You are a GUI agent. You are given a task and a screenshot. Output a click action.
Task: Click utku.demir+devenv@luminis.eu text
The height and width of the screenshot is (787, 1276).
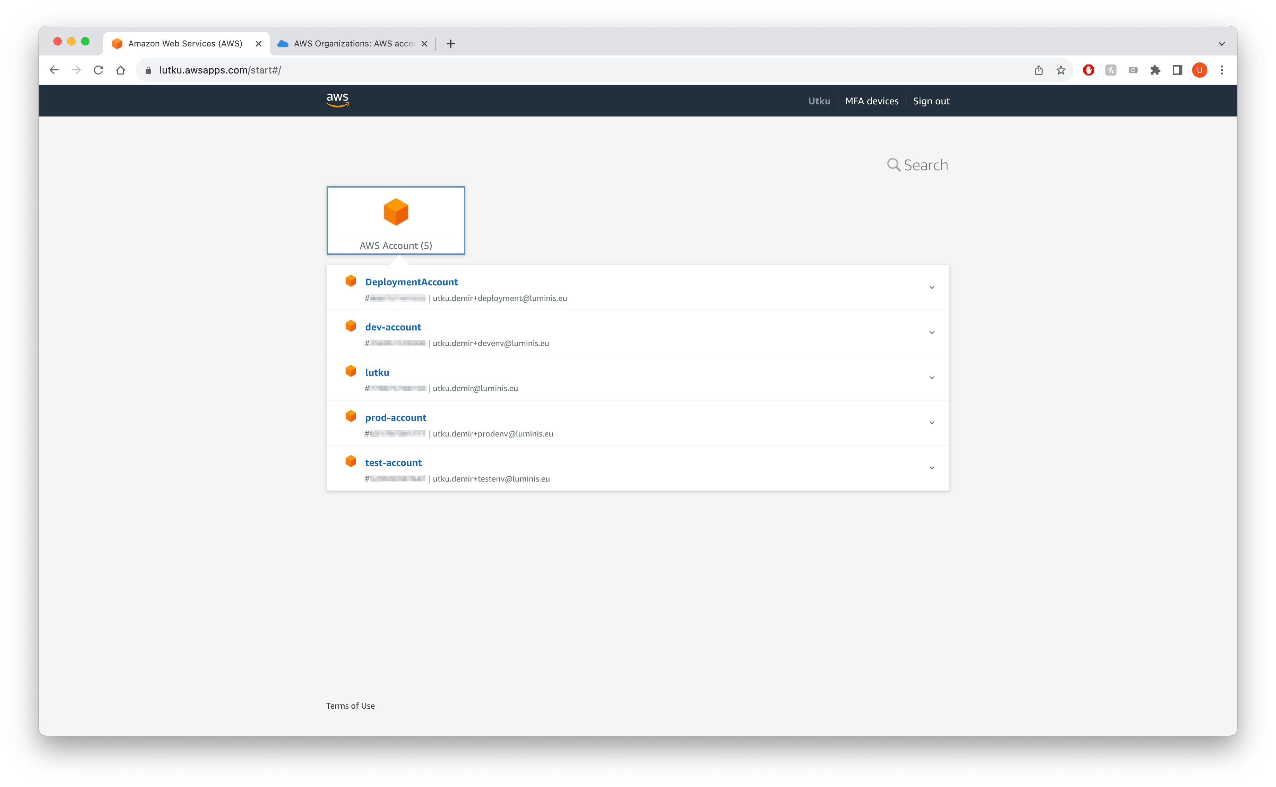pos(491,343)
